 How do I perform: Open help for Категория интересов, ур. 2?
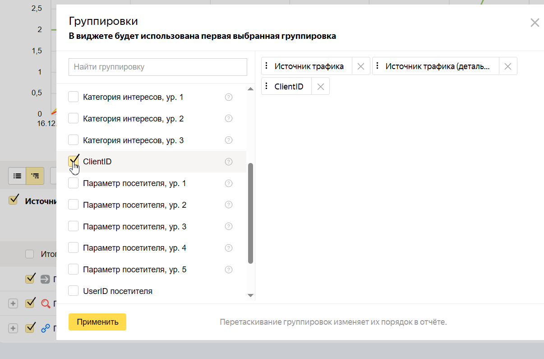[x=229, y=118]
